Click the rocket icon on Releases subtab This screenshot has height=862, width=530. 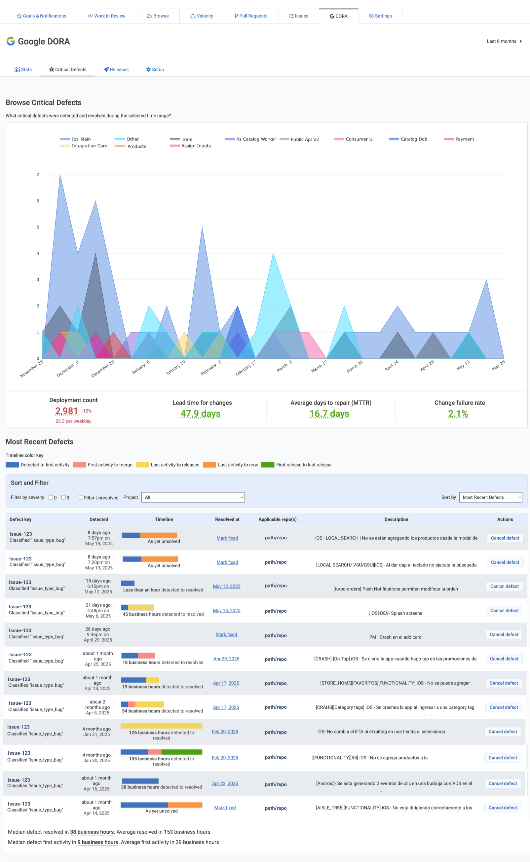point(106,70)
